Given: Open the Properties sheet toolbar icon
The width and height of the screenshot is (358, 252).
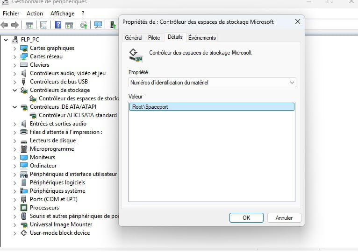Looking at the screenshot, I should pyautogui.click(x=43, y=25).
